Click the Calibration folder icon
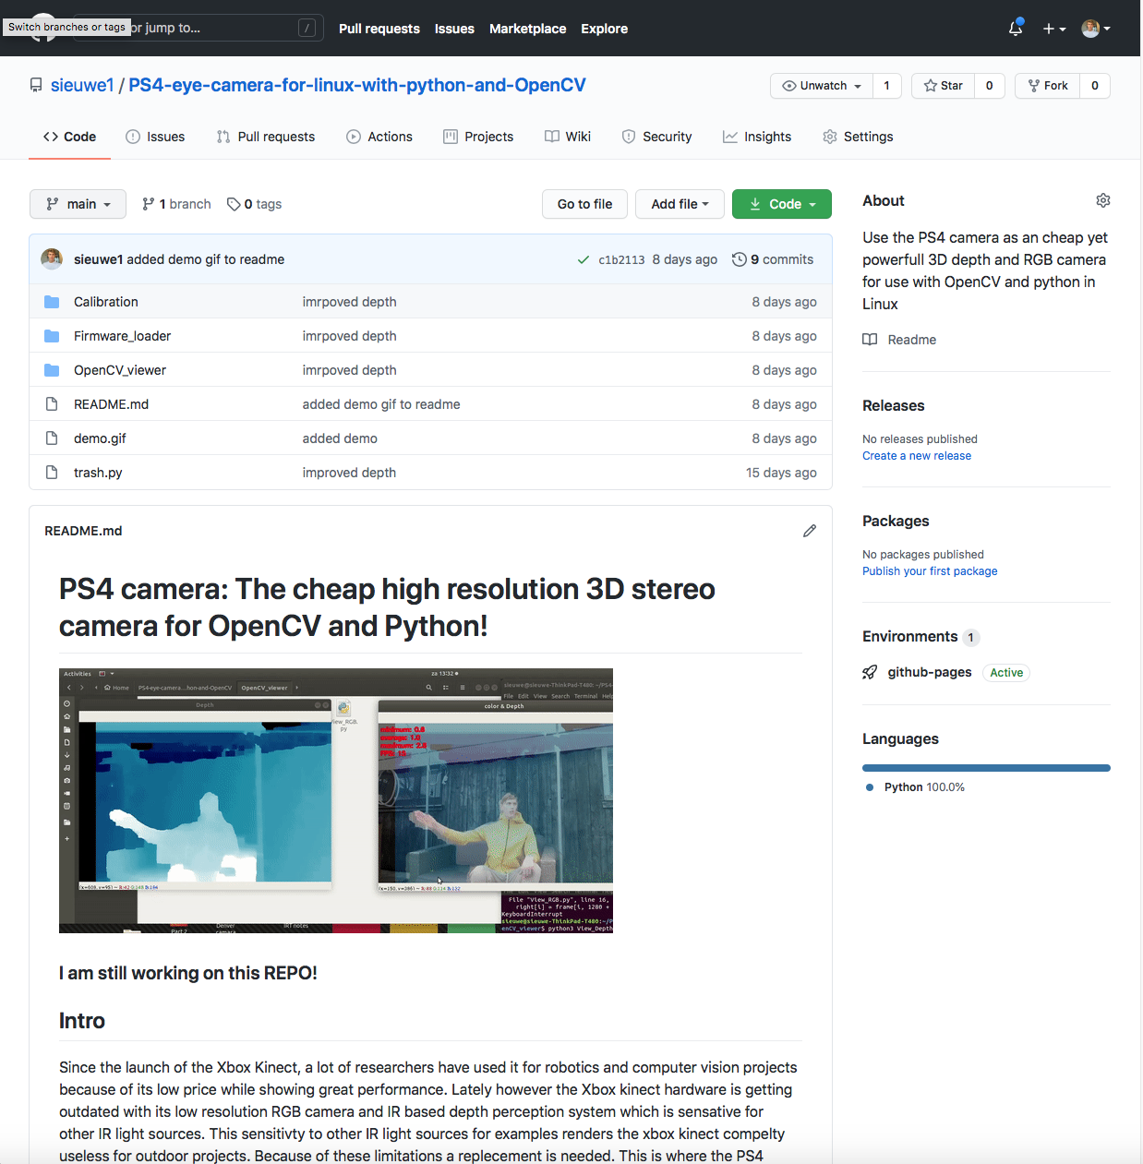 [52, 302]
